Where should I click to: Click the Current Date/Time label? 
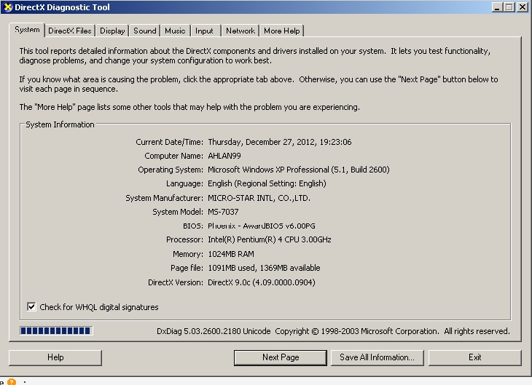(x=169, y=142)
